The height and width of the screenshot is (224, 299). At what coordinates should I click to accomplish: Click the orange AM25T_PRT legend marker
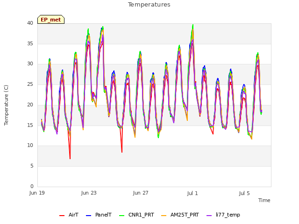click(164, 216)
